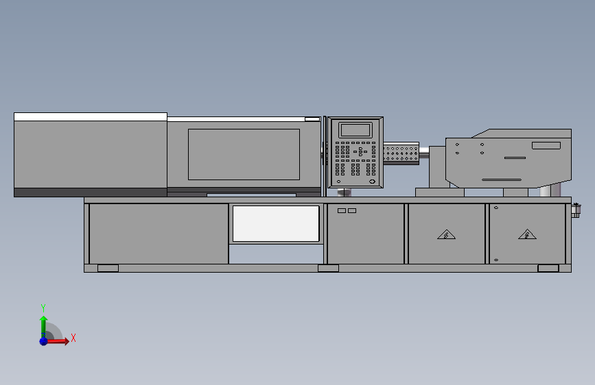The width and height of the screenshot is (595, 385).
Task: Pick the valve fitting at the base's right edge
Action: pos(576,210)
